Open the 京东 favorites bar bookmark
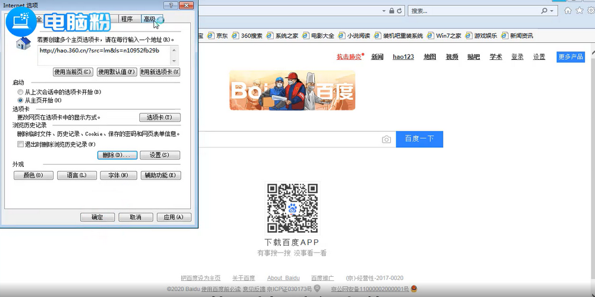 pyautogui.click(x=217, y=36)
